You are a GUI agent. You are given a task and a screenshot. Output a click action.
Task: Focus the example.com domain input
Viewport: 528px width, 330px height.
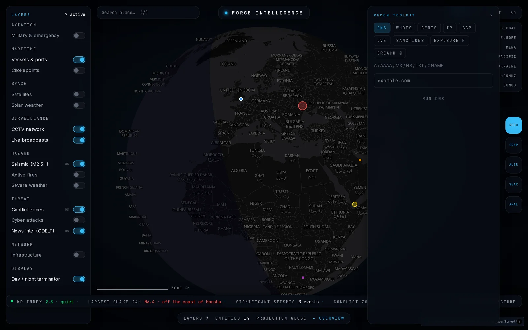pyautogui.click(x=433, y=81)
